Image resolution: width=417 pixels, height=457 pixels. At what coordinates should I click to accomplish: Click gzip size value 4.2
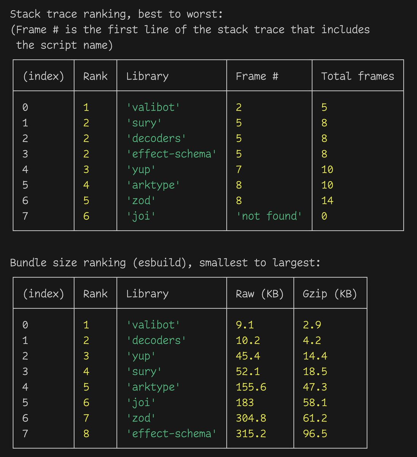(312, 340)
